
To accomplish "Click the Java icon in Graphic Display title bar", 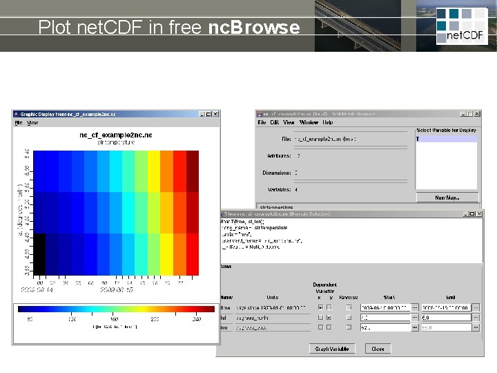I will click(x=17, y=114).
